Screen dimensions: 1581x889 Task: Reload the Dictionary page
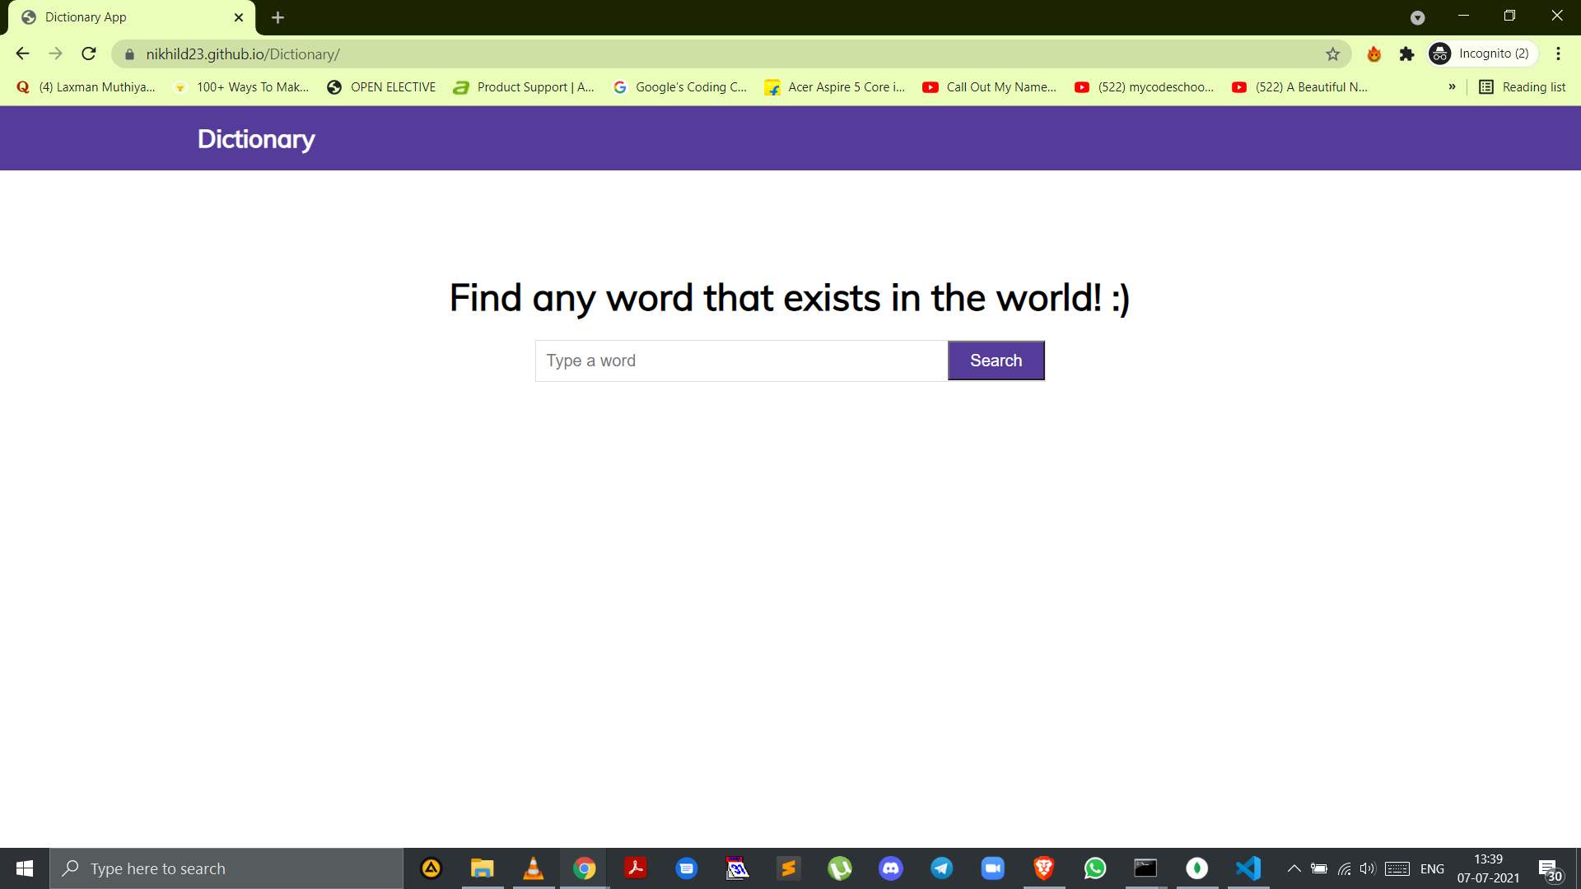(89, 54)
